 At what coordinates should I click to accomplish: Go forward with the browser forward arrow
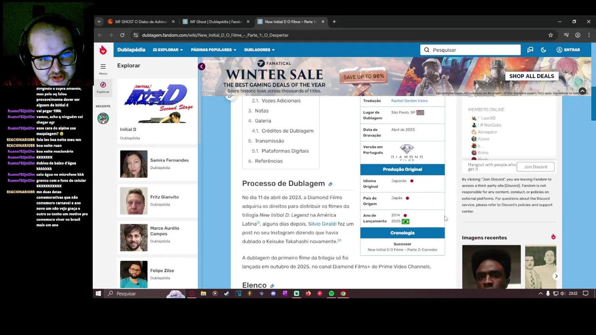tap(111, 35)
